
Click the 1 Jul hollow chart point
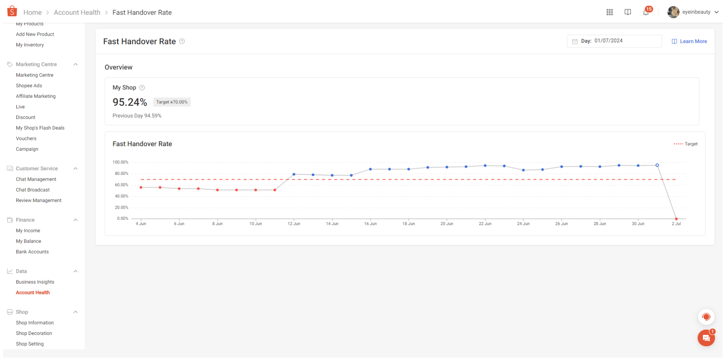tap(657, 165)
